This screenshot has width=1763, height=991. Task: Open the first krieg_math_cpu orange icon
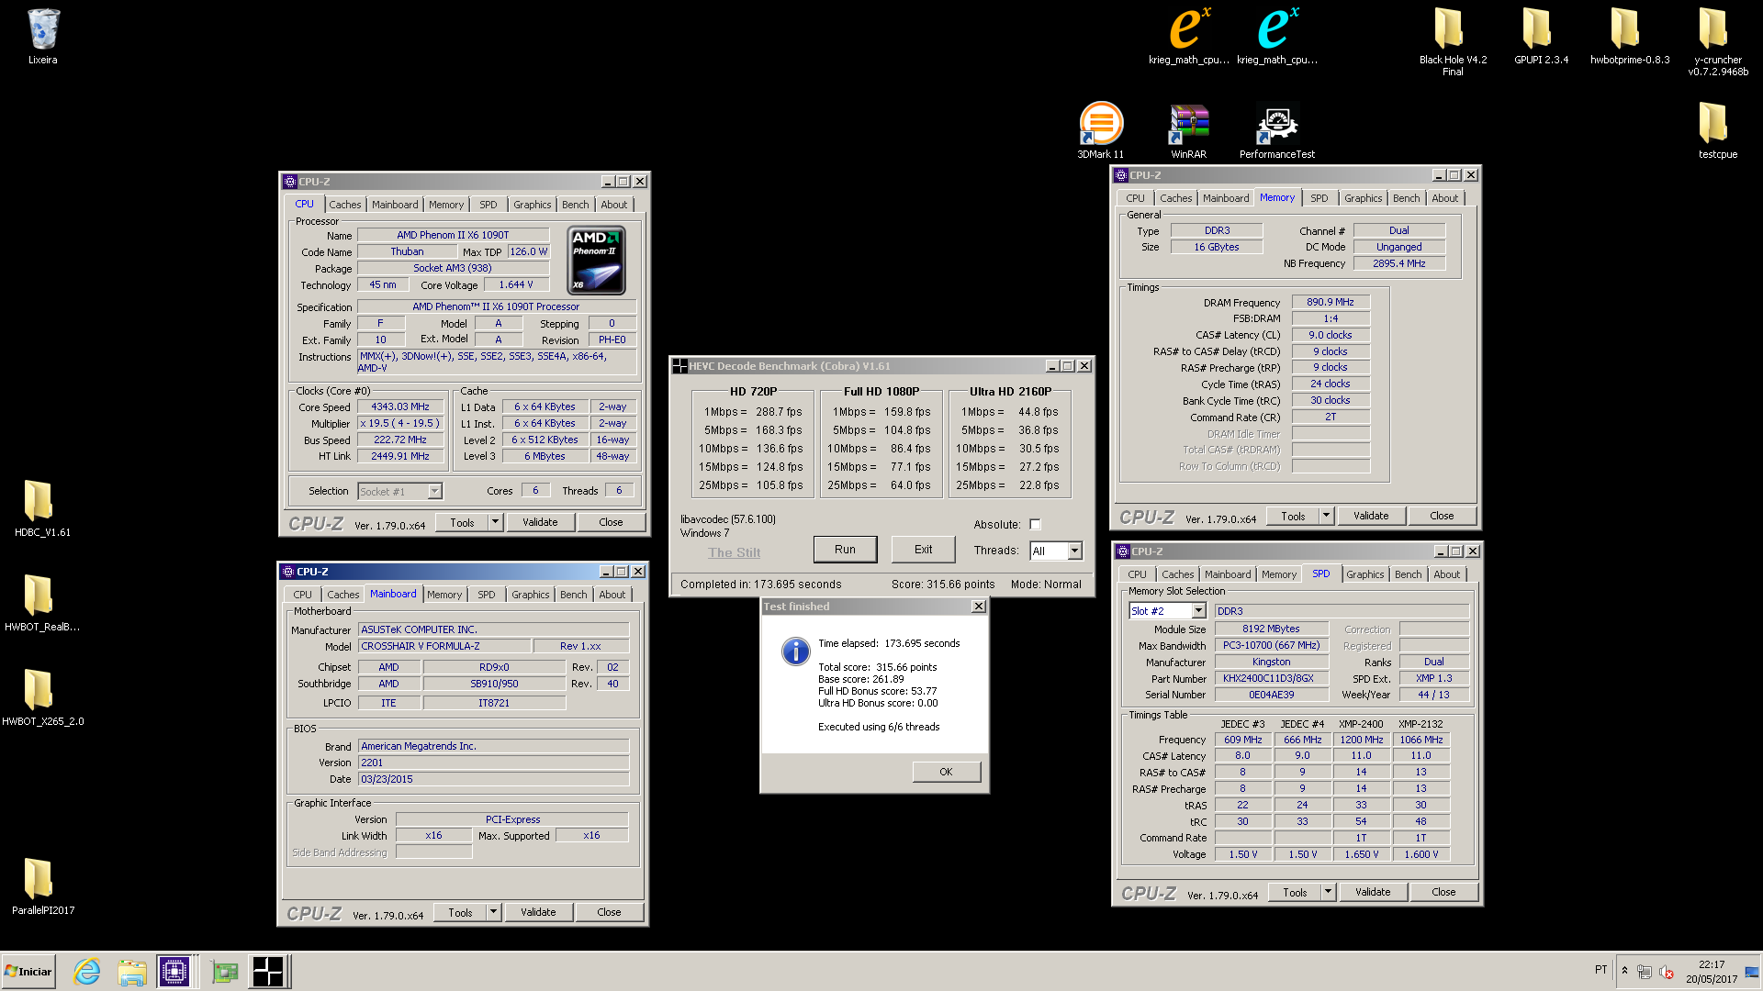[1188, 28]
